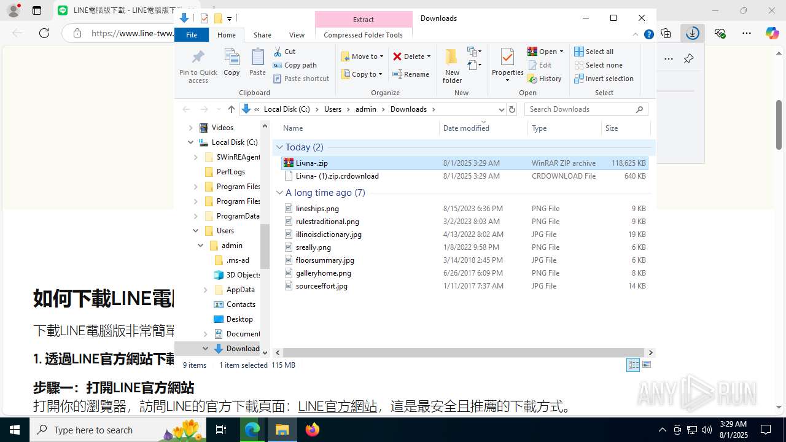The height and width of the screenshot is (442, 786).
Task: Click the Help question mark icon
Action: click(x=648, y=34)
